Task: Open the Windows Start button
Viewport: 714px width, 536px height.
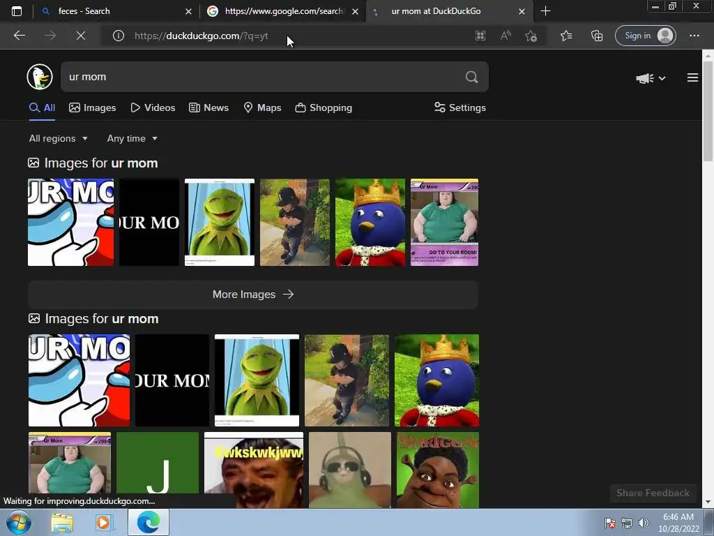Action: [18, 523]
